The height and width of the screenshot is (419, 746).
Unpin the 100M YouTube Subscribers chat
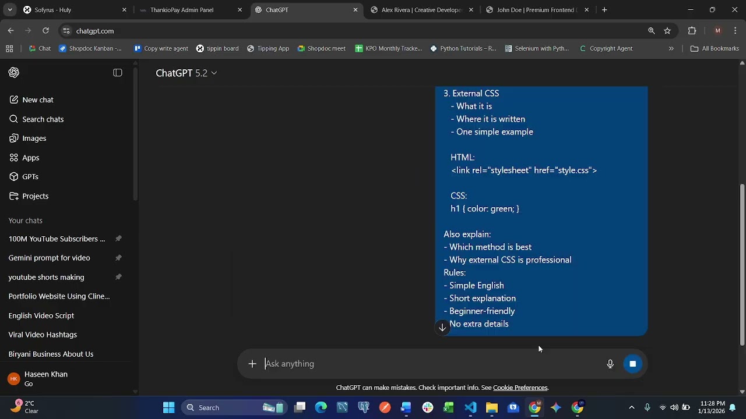point(118,239)
